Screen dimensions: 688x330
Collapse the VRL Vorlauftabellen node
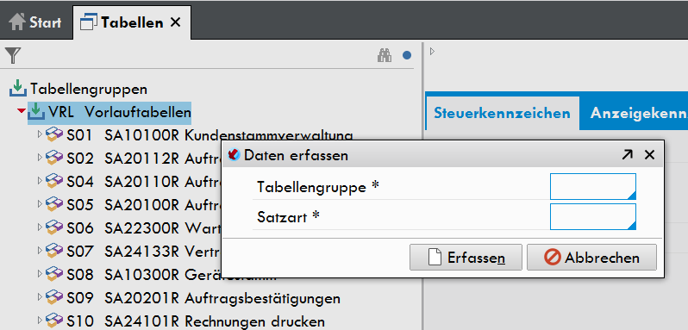click(x=22, y=112)
